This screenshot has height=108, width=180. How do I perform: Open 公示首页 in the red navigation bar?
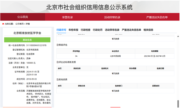pyautogui.click(x=23, y=17)
